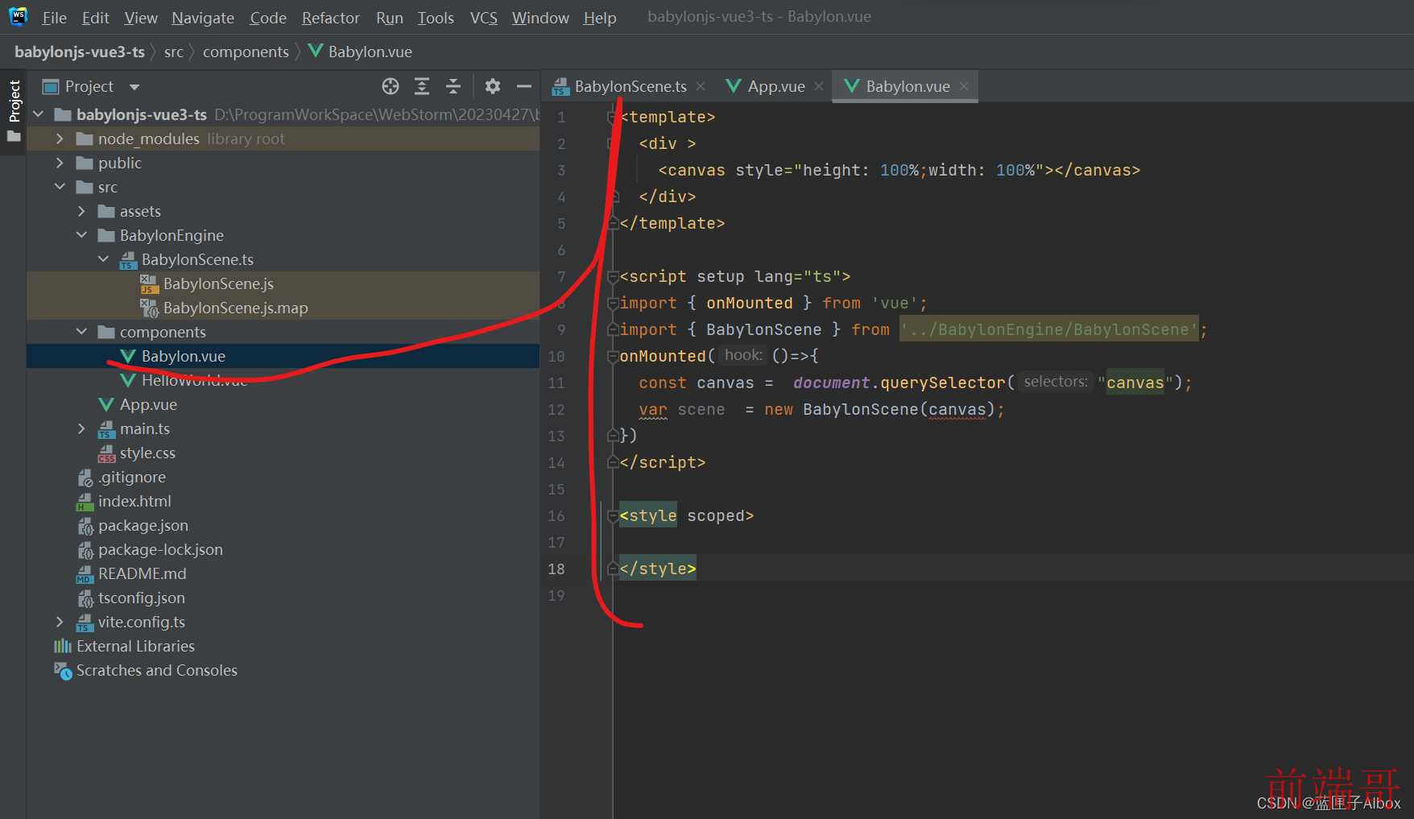The width and height of the screenshot is (1414, 819).
Task: Fold the import statements on line 8
Action: tap(613, 304)
